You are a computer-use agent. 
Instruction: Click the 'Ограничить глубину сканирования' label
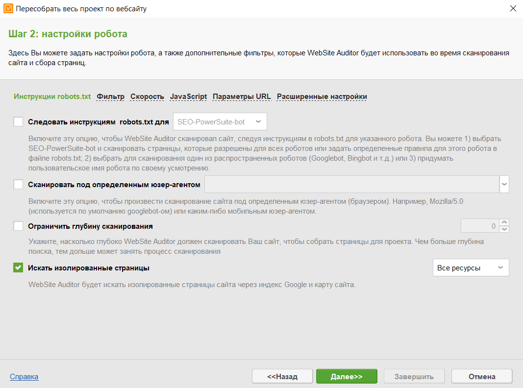point(90,226)
